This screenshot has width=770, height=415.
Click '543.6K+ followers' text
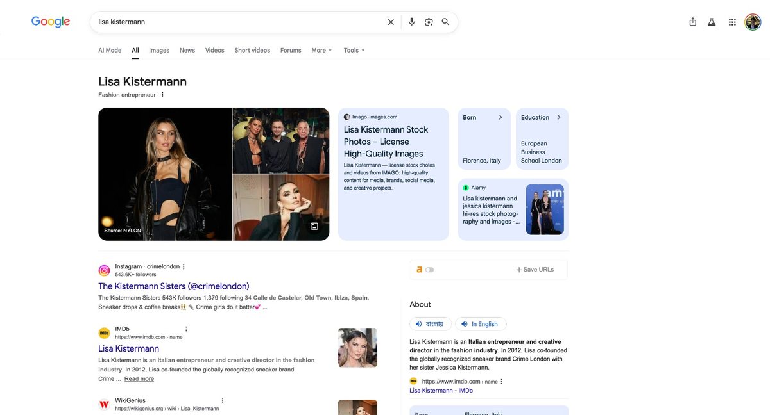point(135,275)
